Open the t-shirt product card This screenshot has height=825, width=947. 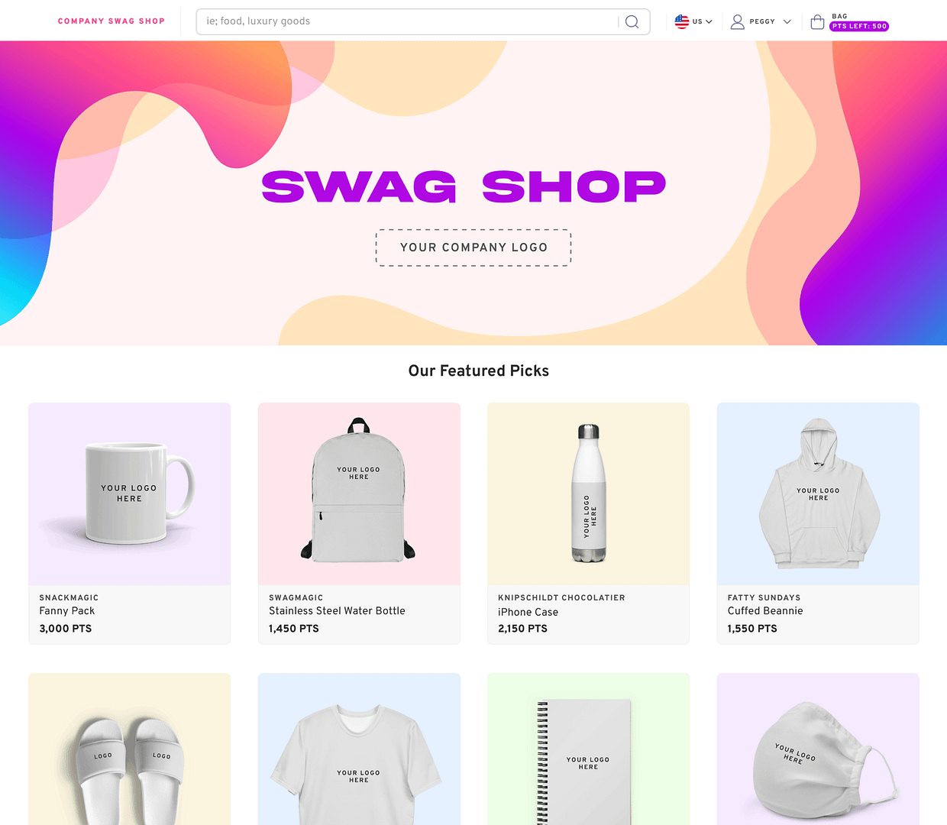[x=359, y=749]
